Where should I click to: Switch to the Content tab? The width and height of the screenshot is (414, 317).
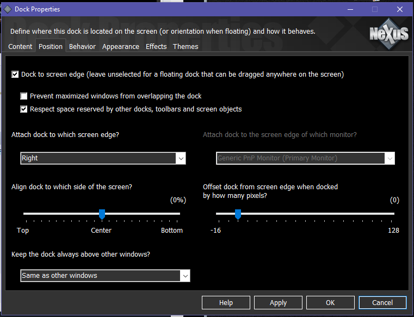[x=20, y=47]
